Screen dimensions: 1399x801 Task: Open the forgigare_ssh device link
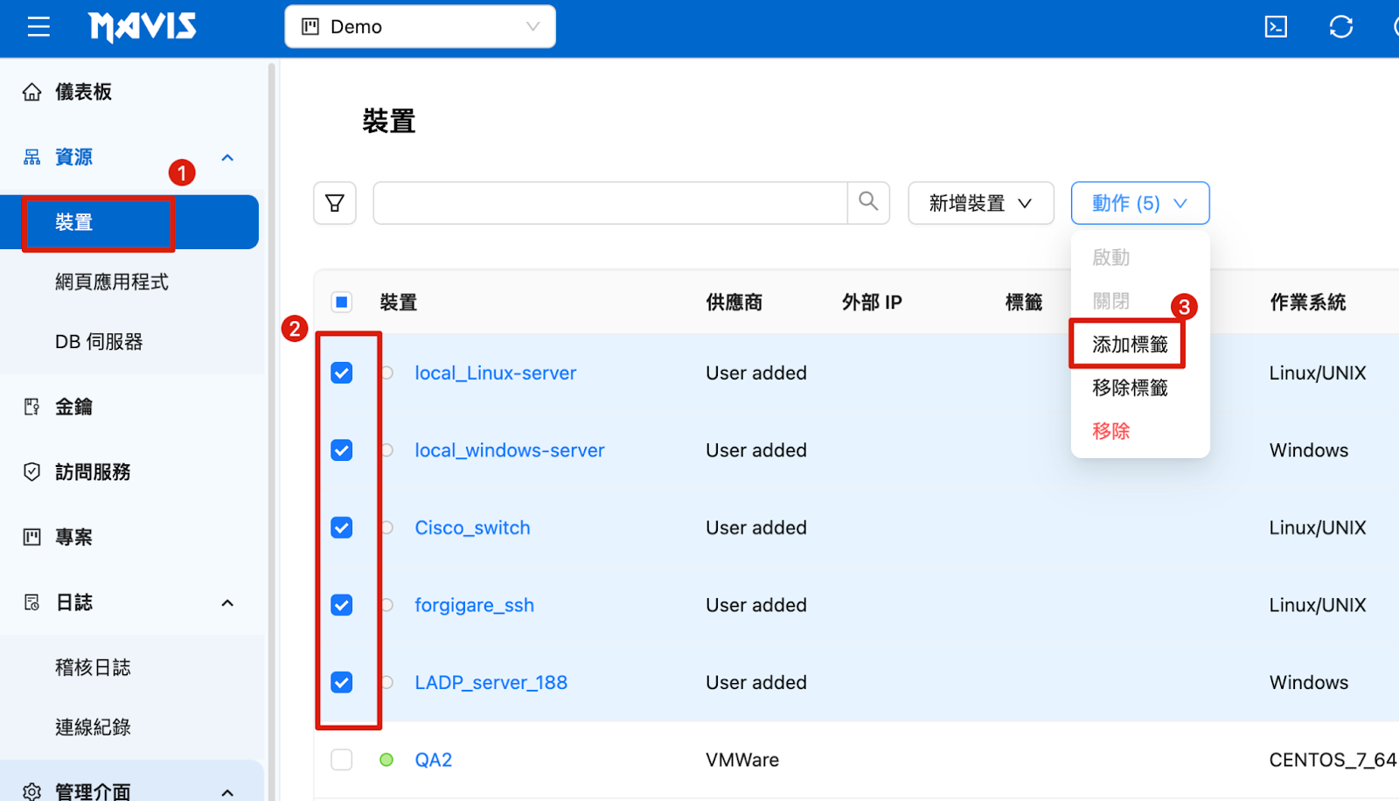click(474, 605)
